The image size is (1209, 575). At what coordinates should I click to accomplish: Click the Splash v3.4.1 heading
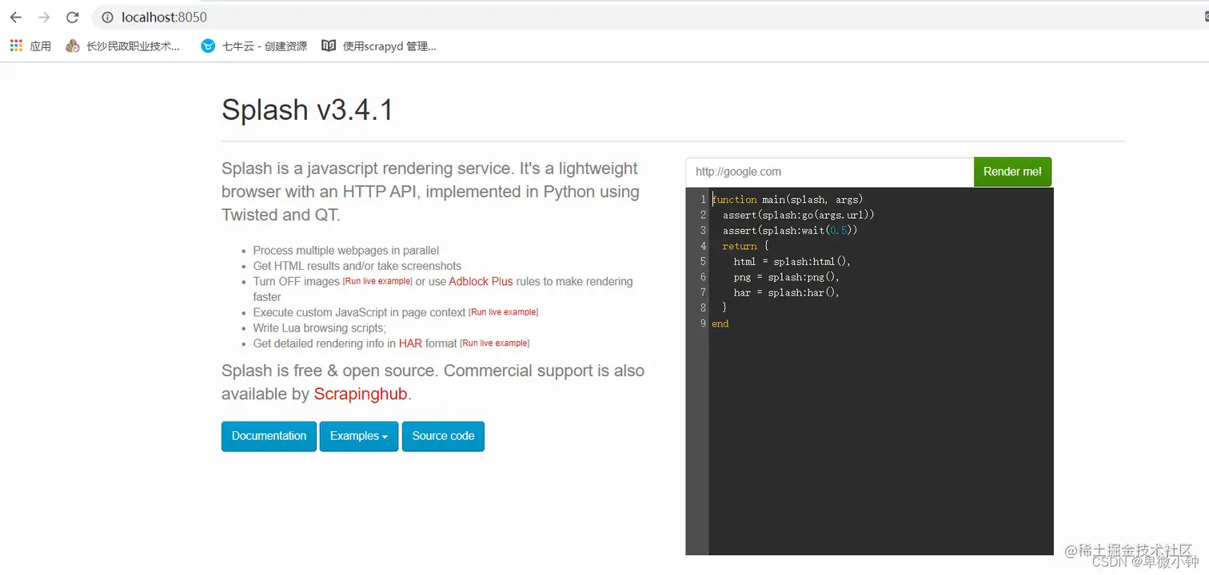(x=307, y=109)
